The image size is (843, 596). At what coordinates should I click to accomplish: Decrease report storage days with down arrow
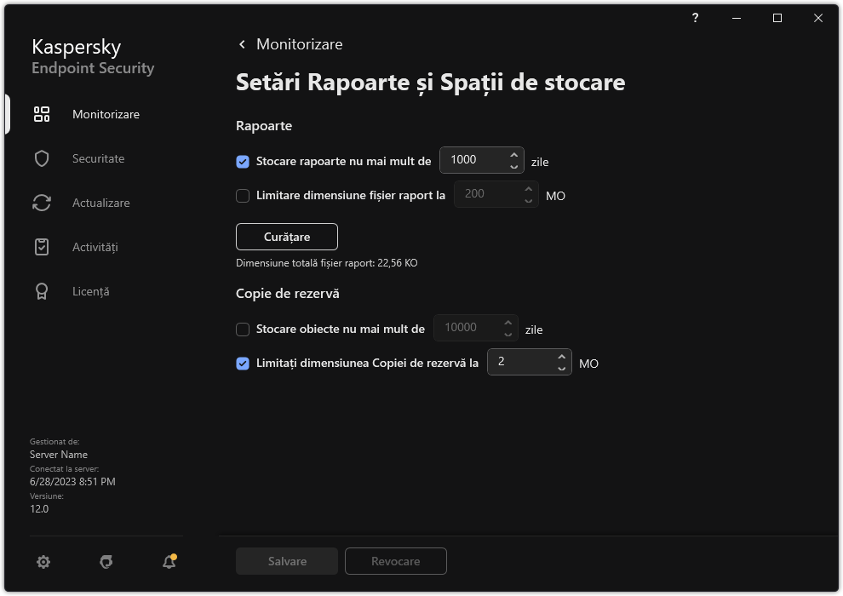513,166
